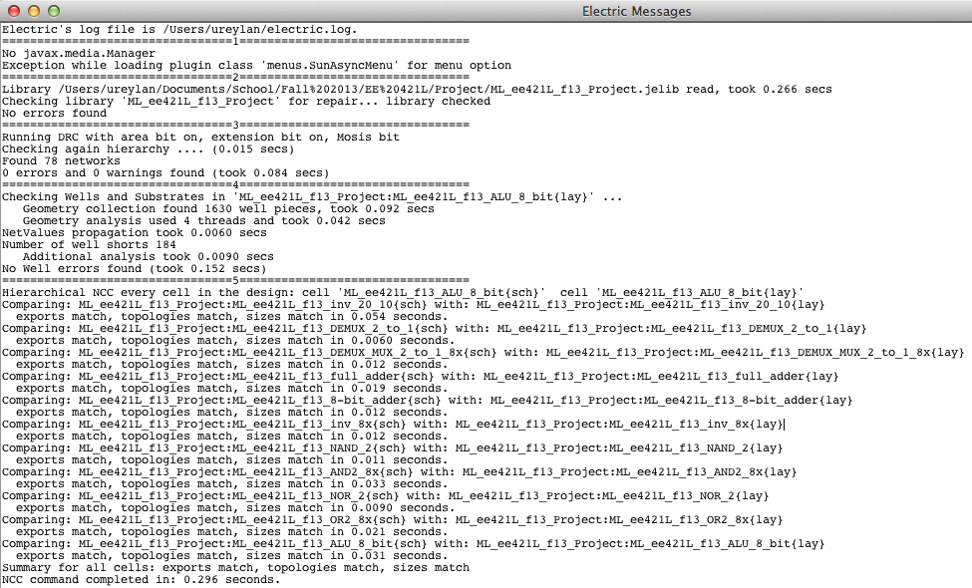Click the Electric Messages title text
The width and height of the screenshot is (972, 588).
(x=636, y=11)
